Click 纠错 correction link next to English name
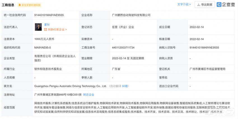 pos(125,86)
